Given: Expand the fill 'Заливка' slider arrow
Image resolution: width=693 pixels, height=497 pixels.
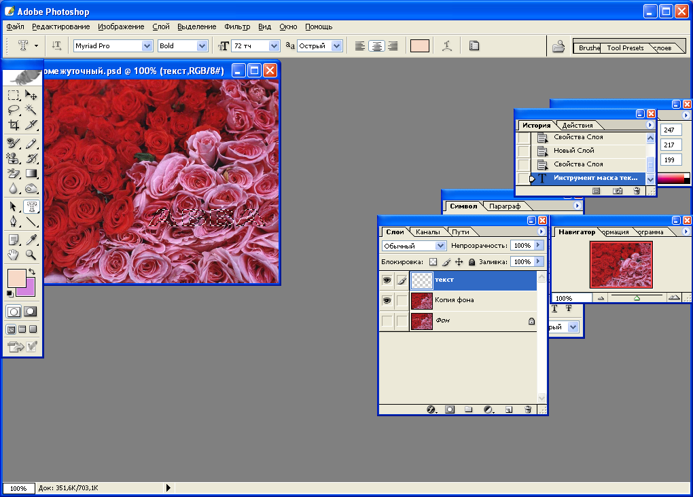Looking at the screenshot, I should [x=538, y=261].
